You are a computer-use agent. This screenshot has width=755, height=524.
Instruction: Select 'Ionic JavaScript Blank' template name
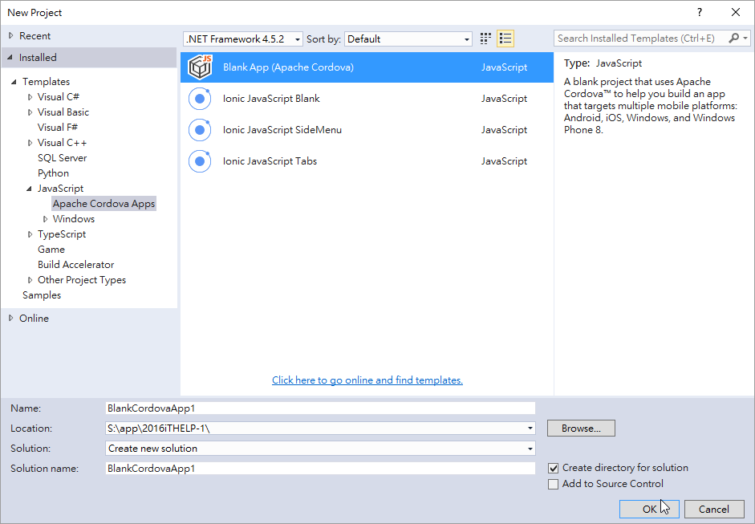click(x=271, y=99)
